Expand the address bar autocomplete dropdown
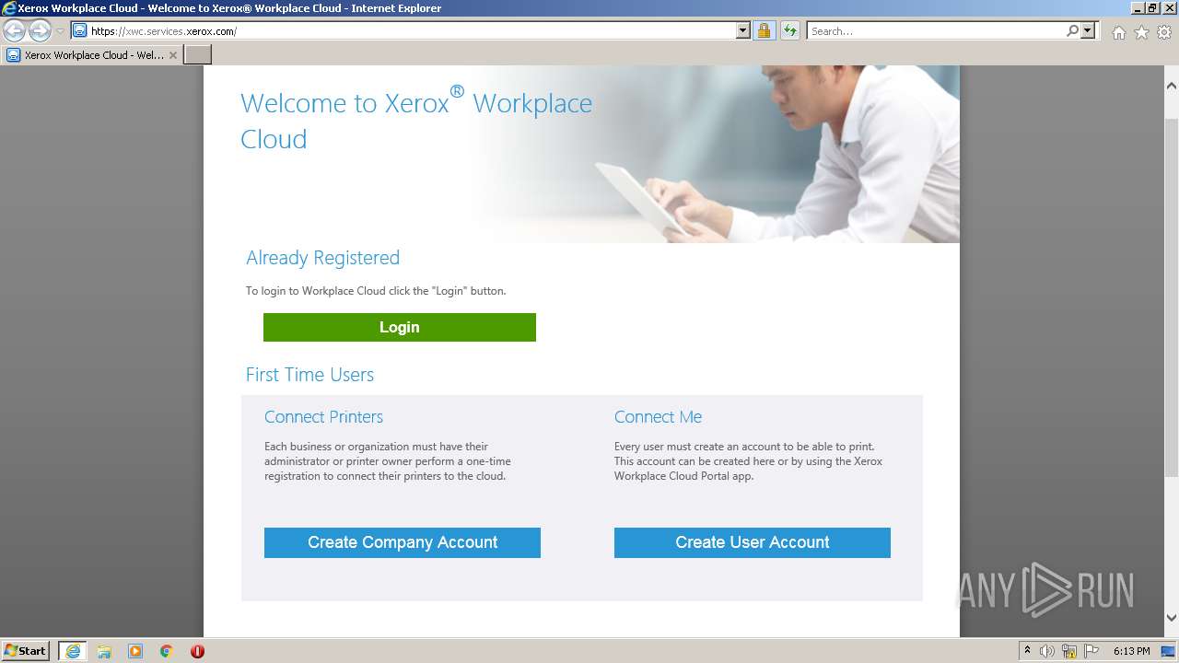 743,31
